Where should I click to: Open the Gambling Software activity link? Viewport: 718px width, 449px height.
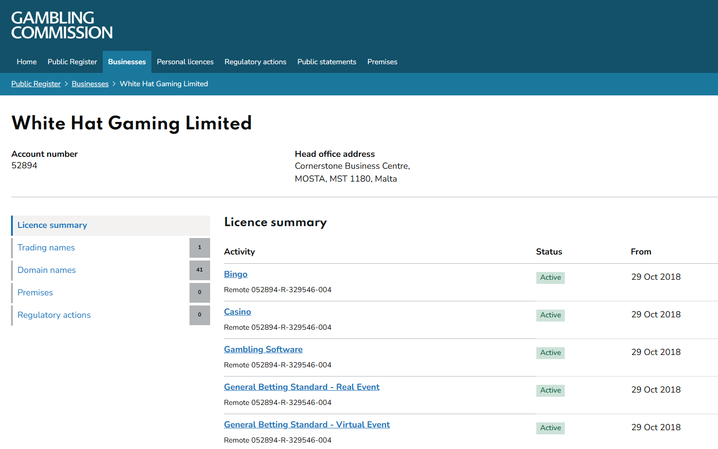tap(263, 349)
